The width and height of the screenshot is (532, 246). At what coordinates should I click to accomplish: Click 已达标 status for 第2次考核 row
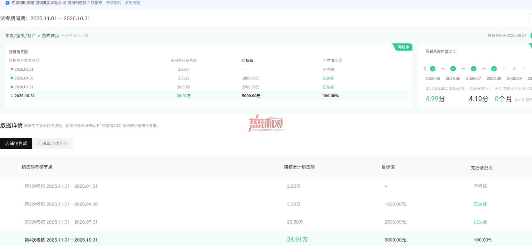(480, 204)
